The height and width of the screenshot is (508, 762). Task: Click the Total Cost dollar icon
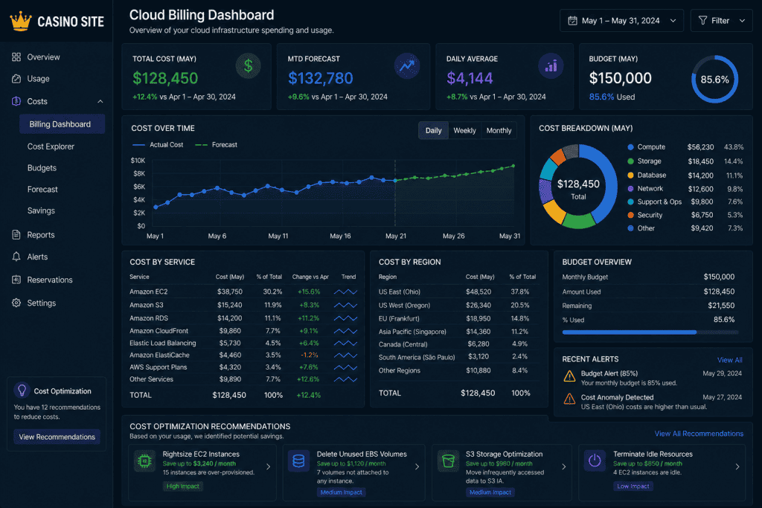point(248,66)
